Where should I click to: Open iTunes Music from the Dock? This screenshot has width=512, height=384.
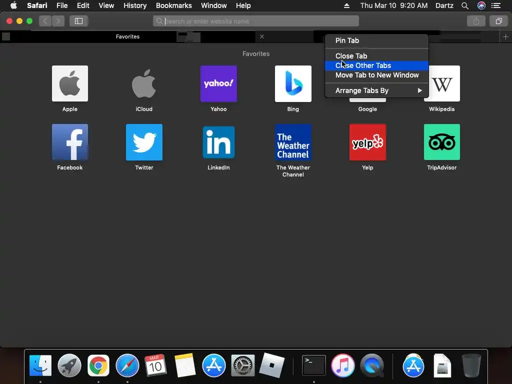click(x=343, y=365)
